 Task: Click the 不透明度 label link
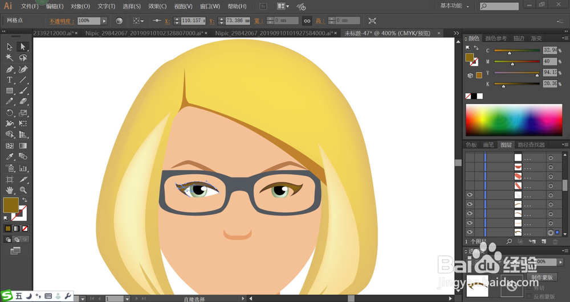[x=62, y=21]
